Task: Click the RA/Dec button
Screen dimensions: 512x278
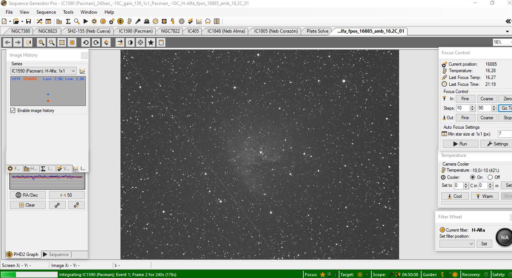Action: click(x=27, y=195)
